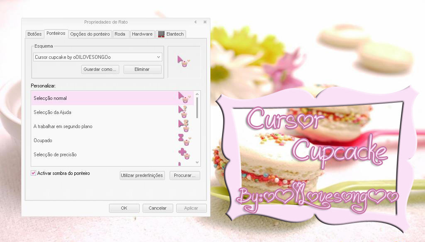Click Procurar to browse cursors
Screen dimensions: 425x242
pos(184,175)
